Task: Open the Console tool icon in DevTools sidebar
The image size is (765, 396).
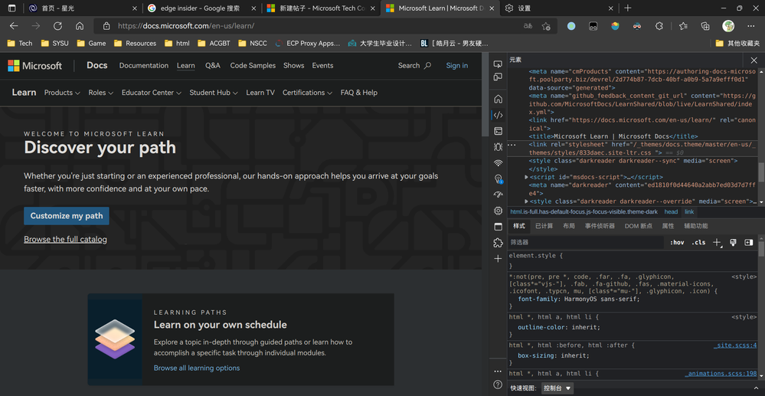Action: [498, 131]
